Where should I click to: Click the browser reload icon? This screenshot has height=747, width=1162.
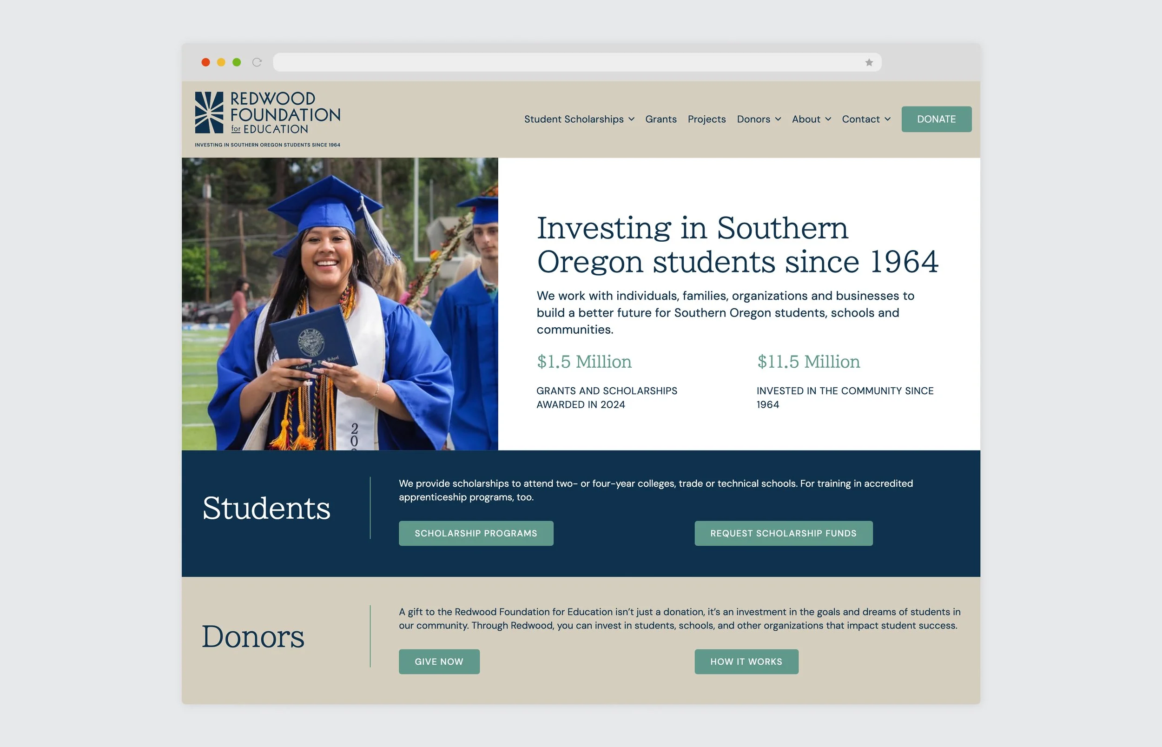(257, 62)
